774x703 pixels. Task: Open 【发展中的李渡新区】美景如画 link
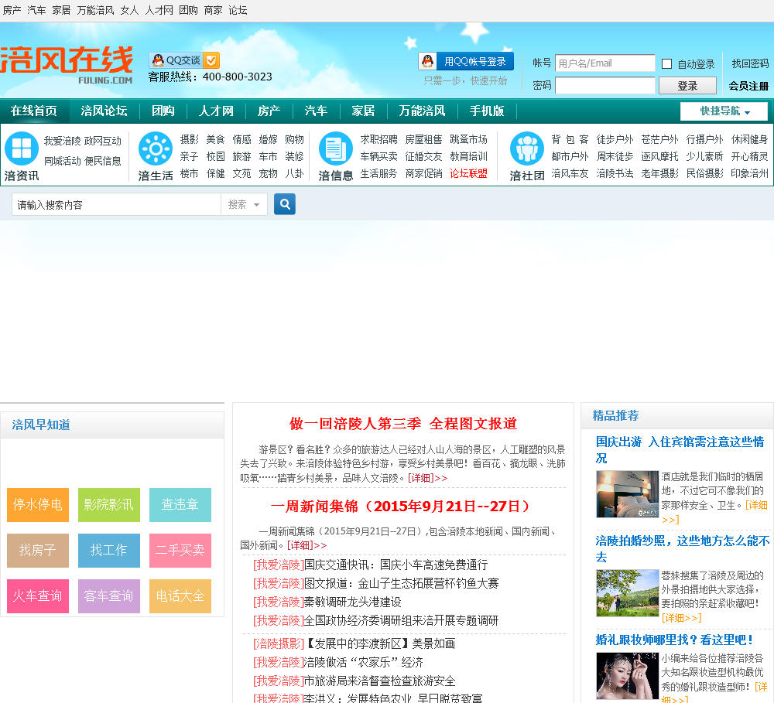click(379, 643)
